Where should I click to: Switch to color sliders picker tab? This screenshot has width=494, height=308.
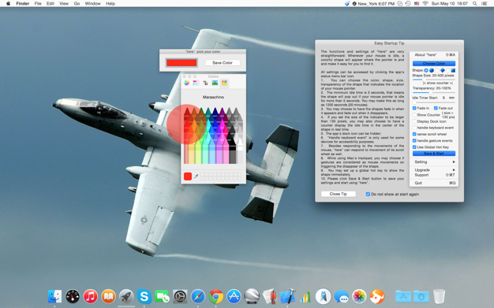pyautogui.click(x=196, y=83)
